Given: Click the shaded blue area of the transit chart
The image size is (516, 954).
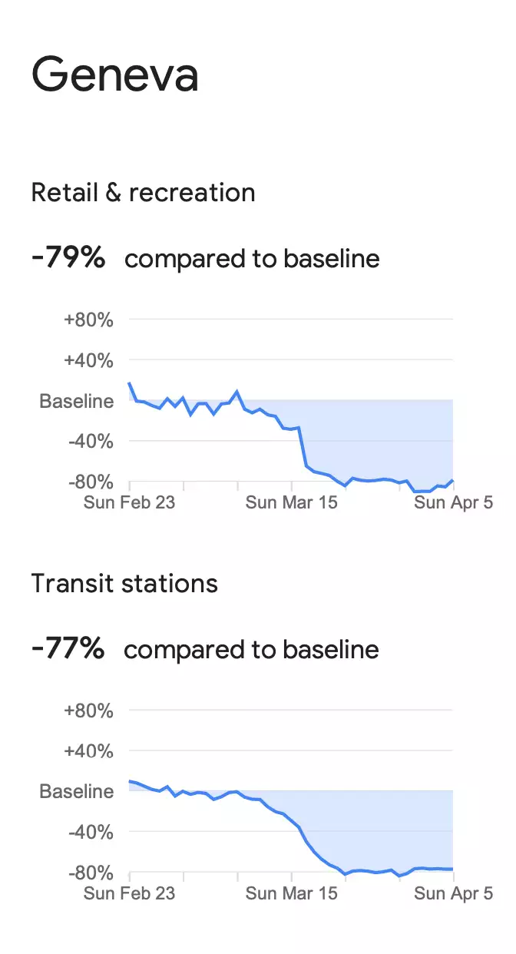Looking at the screenshot, I should tap(384, 826).
